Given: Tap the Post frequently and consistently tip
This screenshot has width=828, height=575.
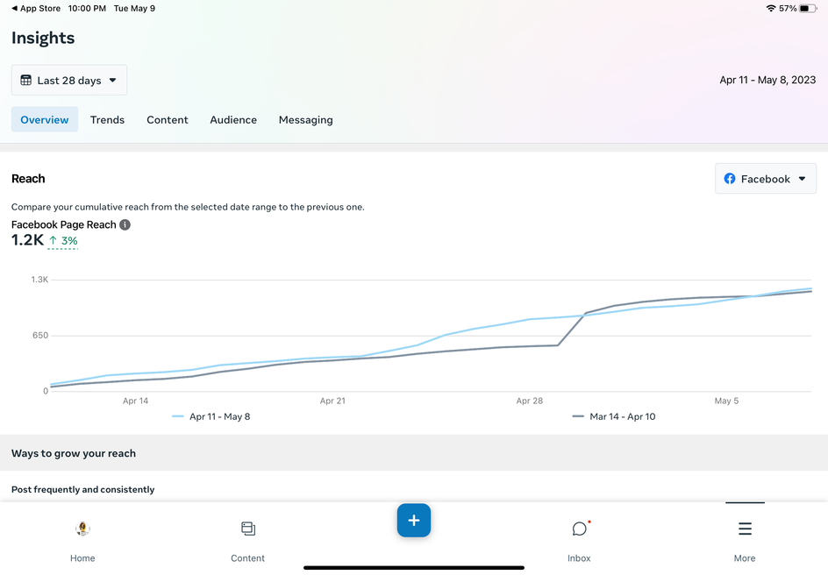Looking at the screenshot, I should pos(83,490).
